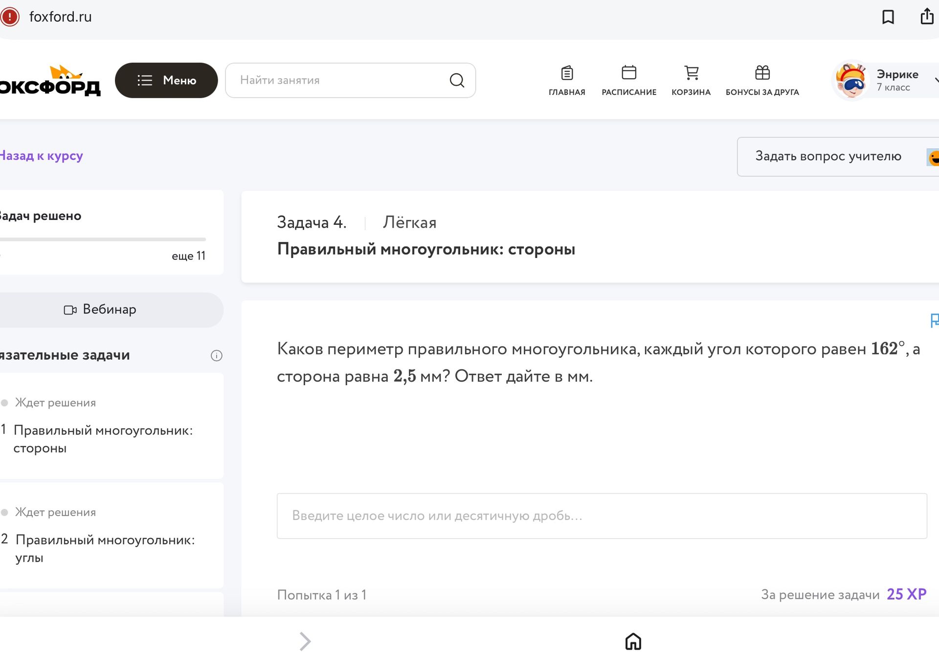
Task: Tap the home icon in bottom bar
Action: (x=633, y=641)
